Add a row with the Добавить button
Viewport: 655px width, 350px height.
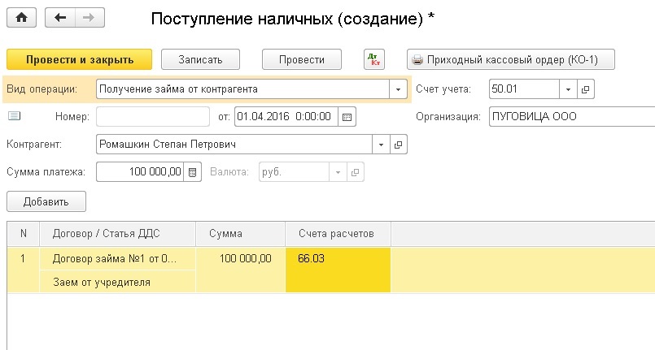pyautogui.click(x=46, y=201)
